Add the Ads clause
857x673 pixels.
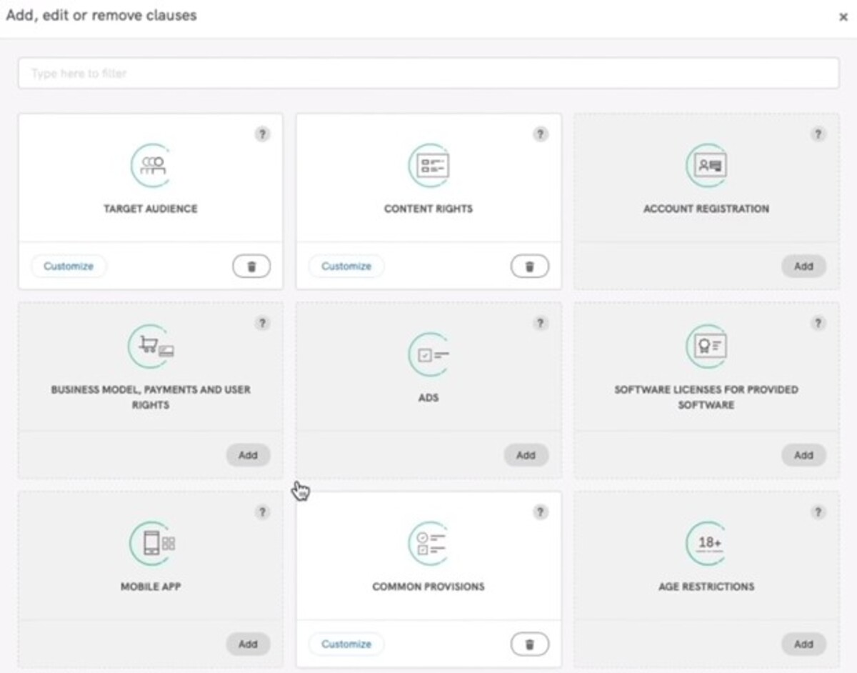click(x=526, y=455)
